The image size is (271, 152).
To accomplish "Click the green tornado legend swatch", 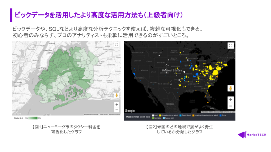I will click(153, 118).
